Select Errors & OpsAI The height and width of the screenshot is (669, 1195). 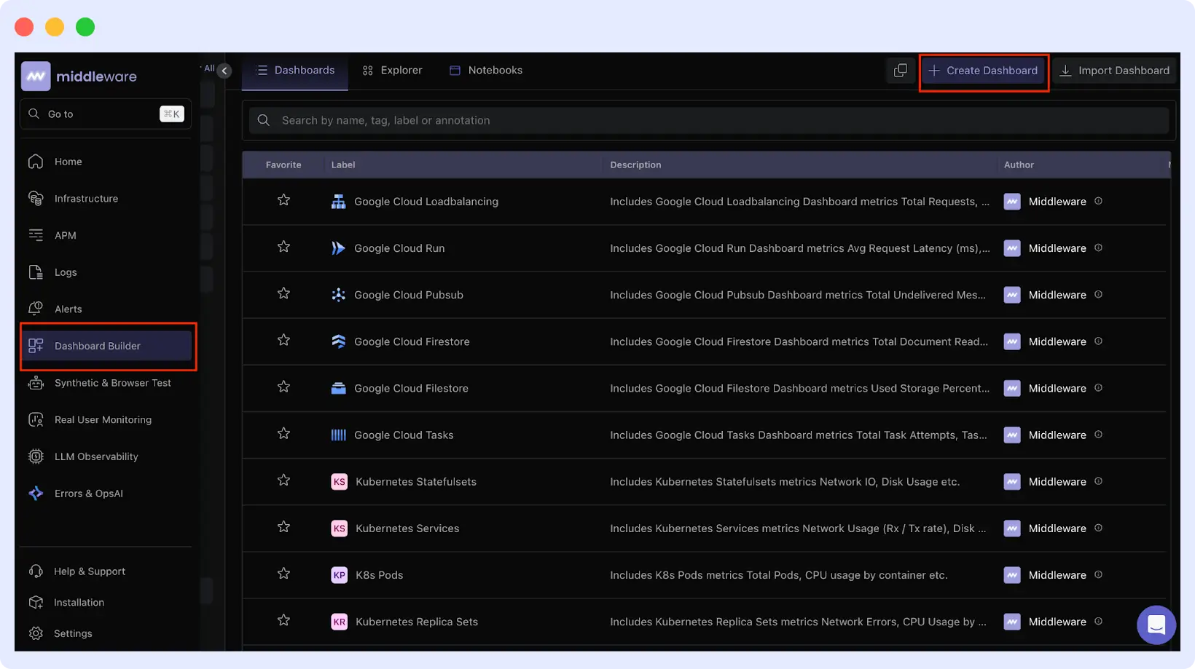(x=90, y=493)
